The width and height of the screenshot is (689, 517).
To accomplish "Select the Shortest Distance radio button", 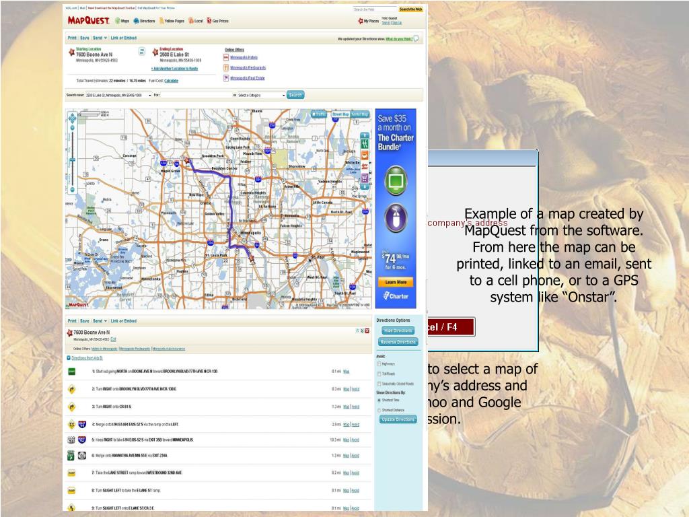I will tap(379, 410).
